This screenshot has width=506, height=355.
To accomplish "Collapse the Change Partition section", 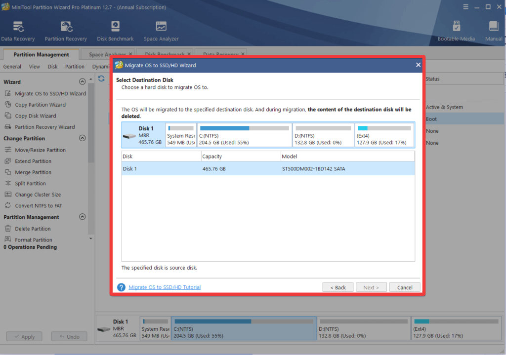I will coord(83,138).
